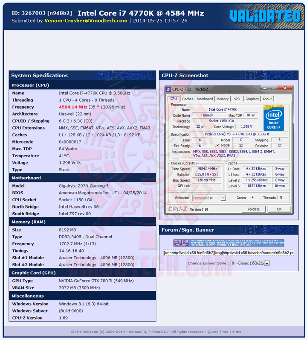Click the Intel Z97 rev 00 text
Screen dimensions: 307x340
point(75,214)
